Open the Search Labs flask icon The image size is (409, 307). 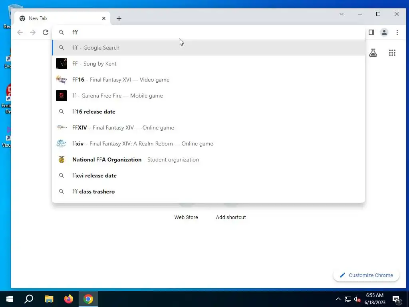coord(373,53)
